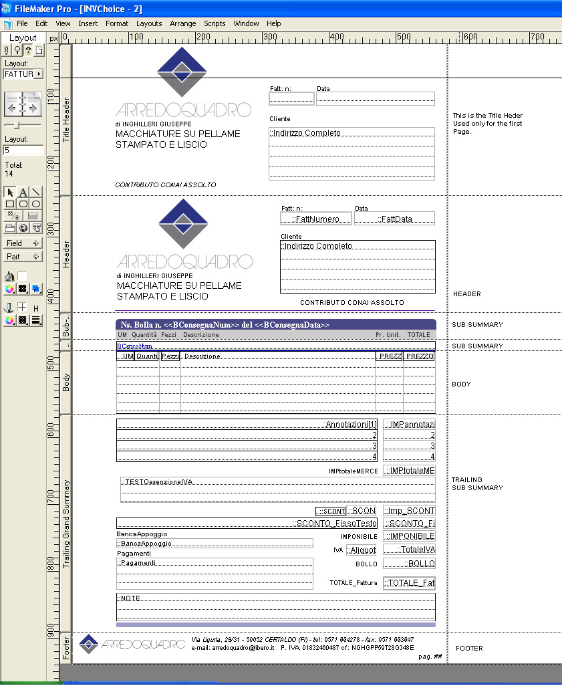Image resolution: width=562 pixels, height=686 pixels.
Task: Select the Rounded Rectangle tool
Action: tap(23, 204)
